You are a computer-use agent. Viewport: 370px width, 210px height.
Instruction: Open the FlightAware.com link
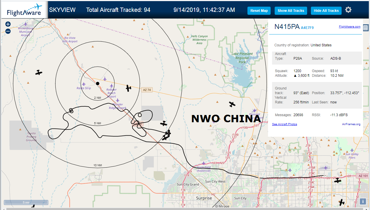pos(350,27)
